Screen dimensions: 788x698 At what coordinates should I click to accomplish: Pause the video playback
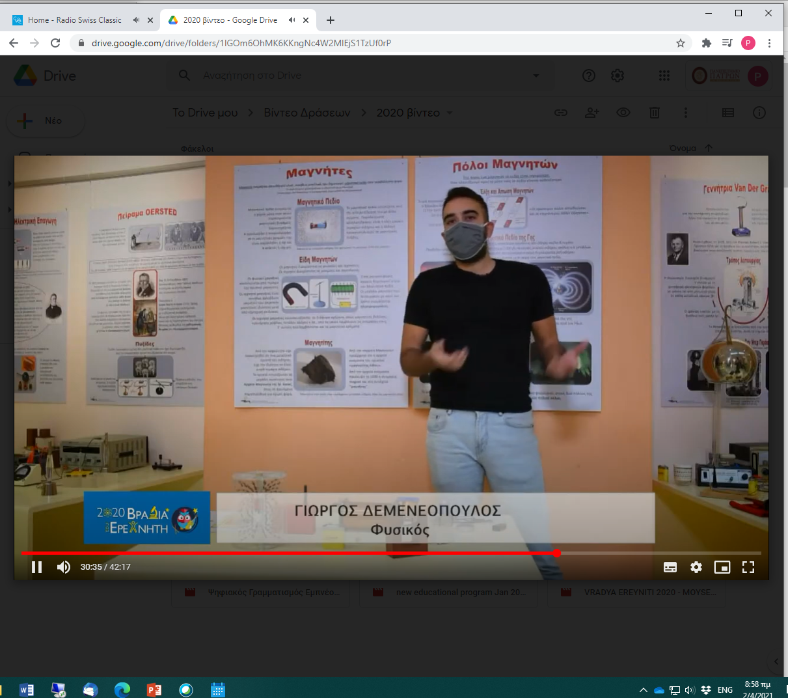point(37,567)
